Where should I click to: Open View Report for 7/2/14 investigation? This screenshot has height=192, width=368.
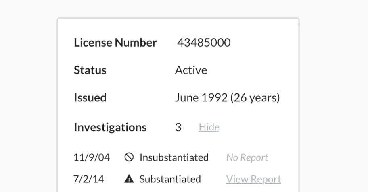(253, 179)
